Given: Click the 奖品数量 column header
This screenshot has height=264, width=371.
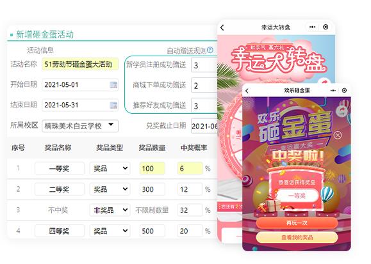Looking at the screenshot, I should point(152,148).
